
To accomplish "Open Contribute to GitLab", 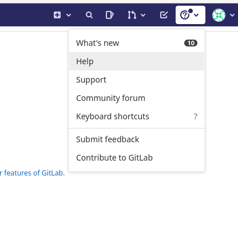I will (x=137, y=158).
